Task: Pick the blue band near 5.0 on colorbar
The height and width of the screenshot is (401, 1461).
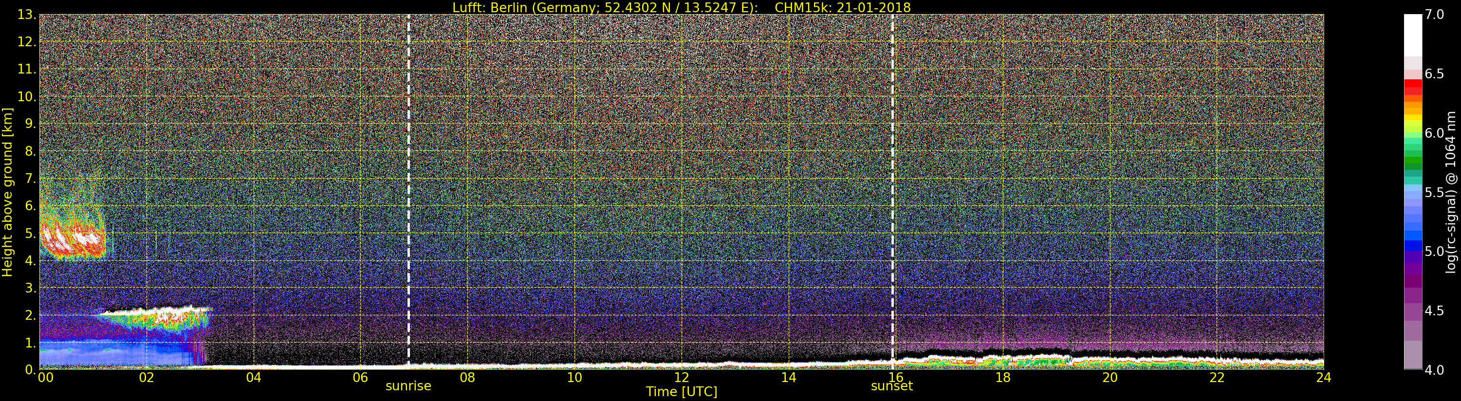Action: pos(1413,245)
